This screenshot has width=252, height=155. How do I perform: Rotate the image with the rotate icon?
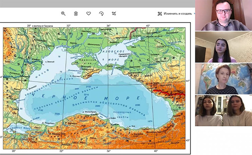(101, 14)
